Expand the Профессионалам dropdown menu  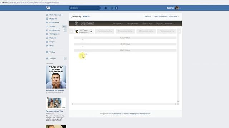165,23
